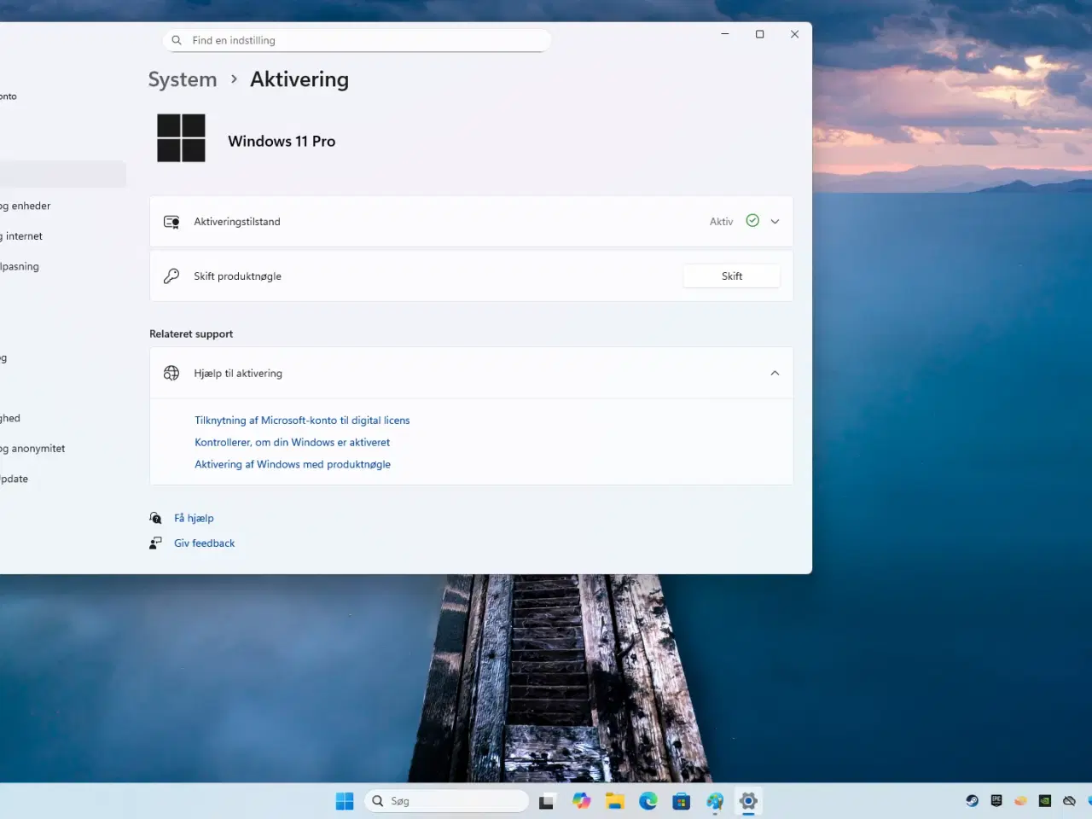Maximize the Settings window
Screen dimensions: 1092x819
(x=759, y=34)
